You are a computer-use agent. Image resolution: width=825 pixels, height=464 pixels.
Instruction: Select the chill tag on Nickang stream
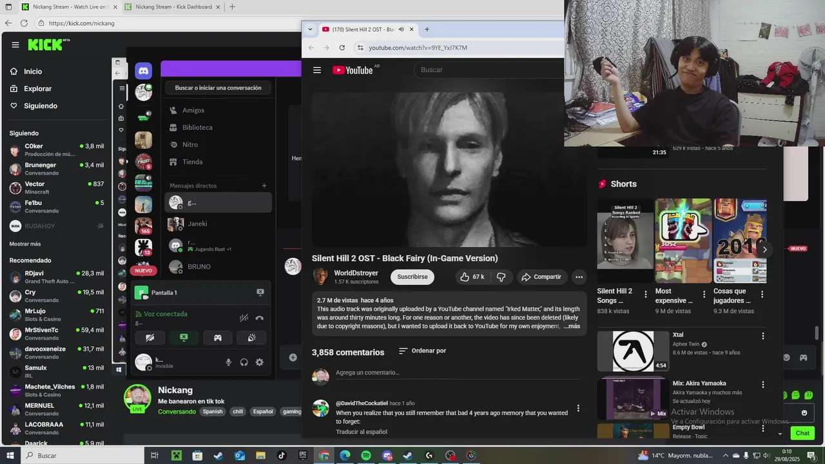pyautogui.click(x=238, y=412)
